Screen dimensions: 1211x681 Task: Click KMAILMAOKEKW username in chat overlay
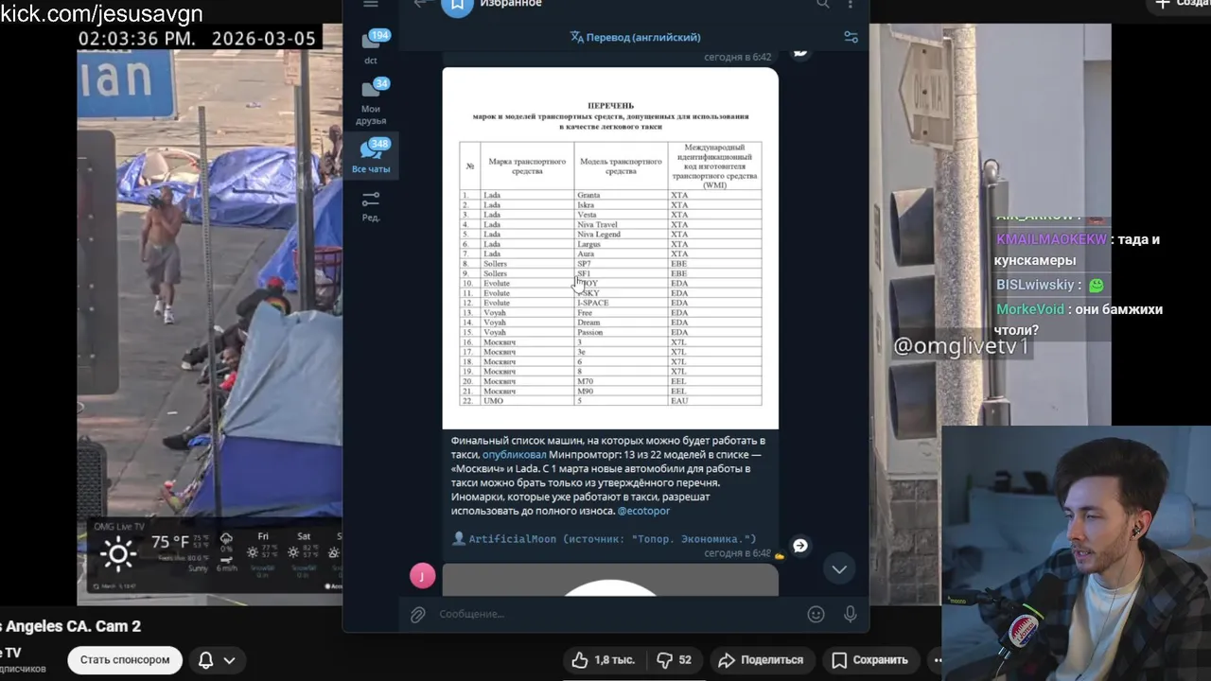1051,239
